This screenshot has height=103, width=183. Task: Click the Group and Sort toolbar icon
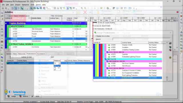[130, 8]
